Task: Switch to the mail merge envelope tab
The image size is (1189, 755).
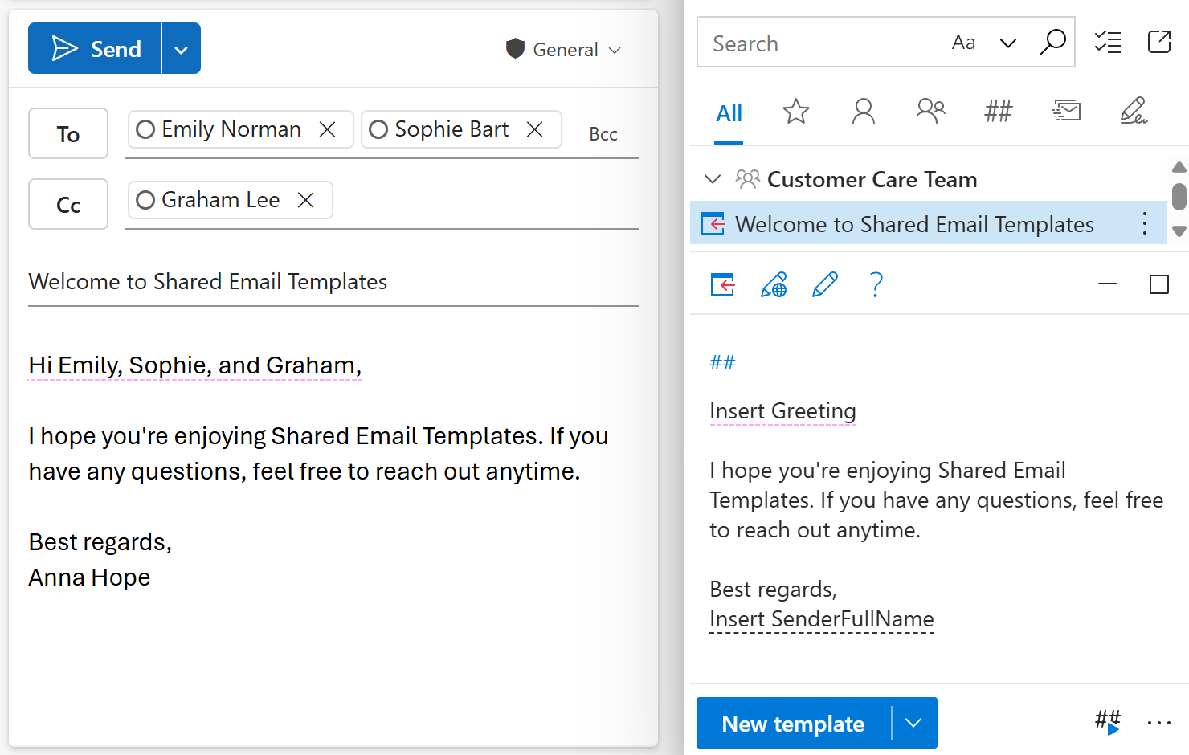Action: (x=1066, y=111)
